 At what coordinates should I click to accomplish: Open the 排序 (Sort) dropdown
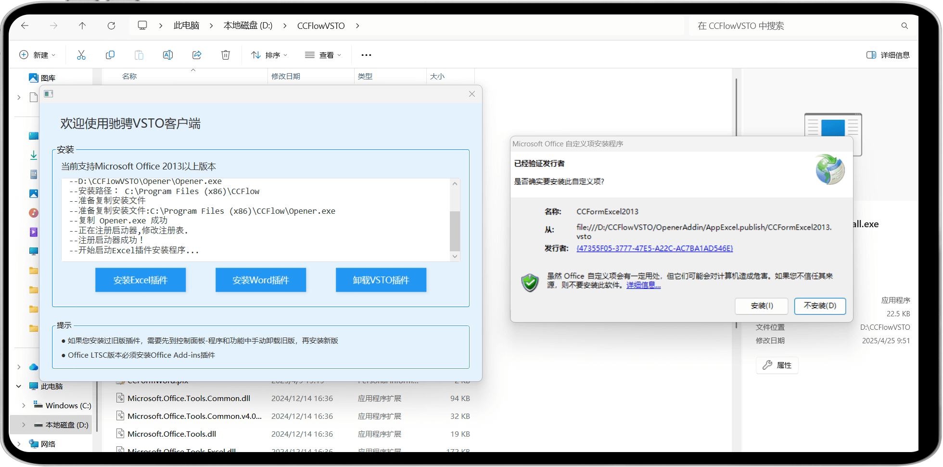tap(269, 55)
